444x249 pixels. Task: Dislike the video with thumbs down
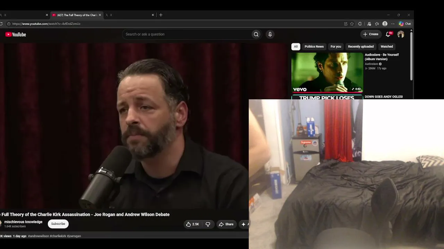tap(208, 224)
